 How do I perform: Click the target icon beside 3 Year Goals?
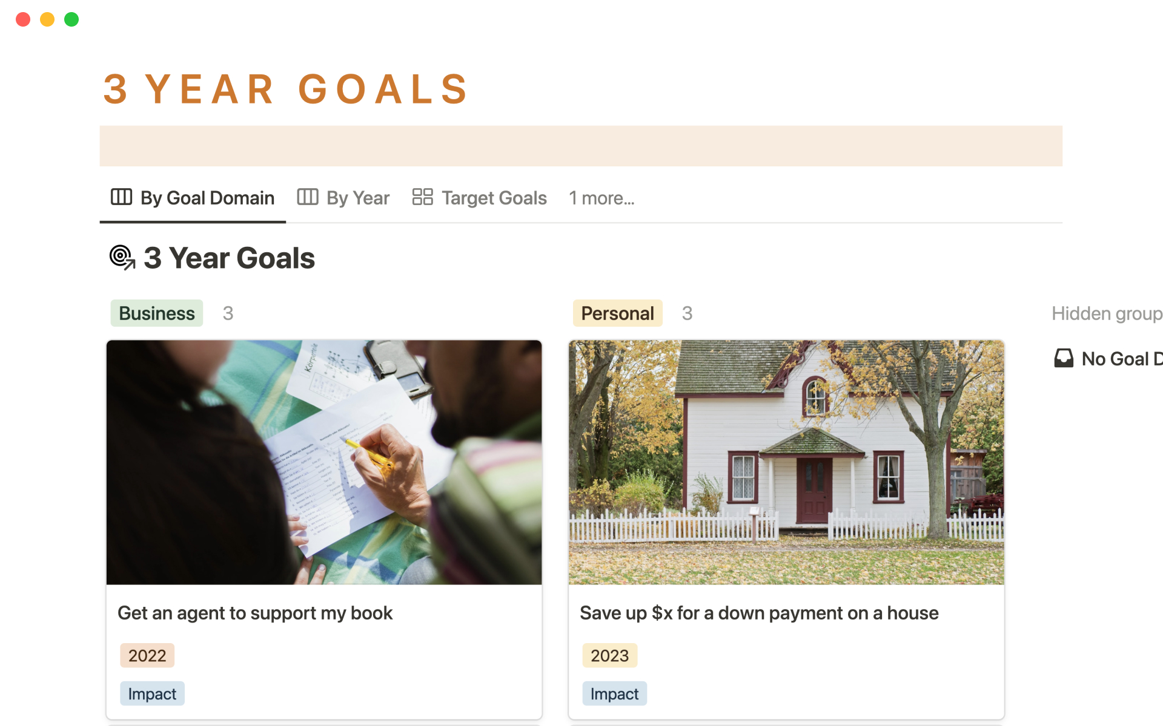[122, 258]
